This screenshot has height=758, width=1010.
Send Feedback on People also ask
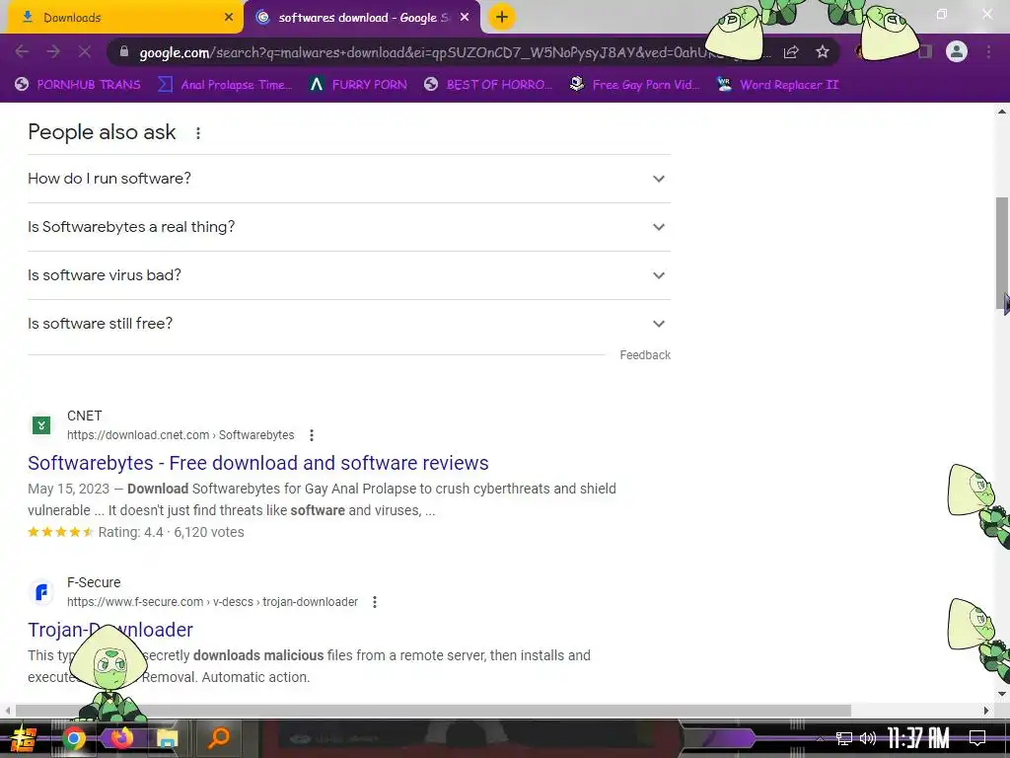click(x=645, y=355)
